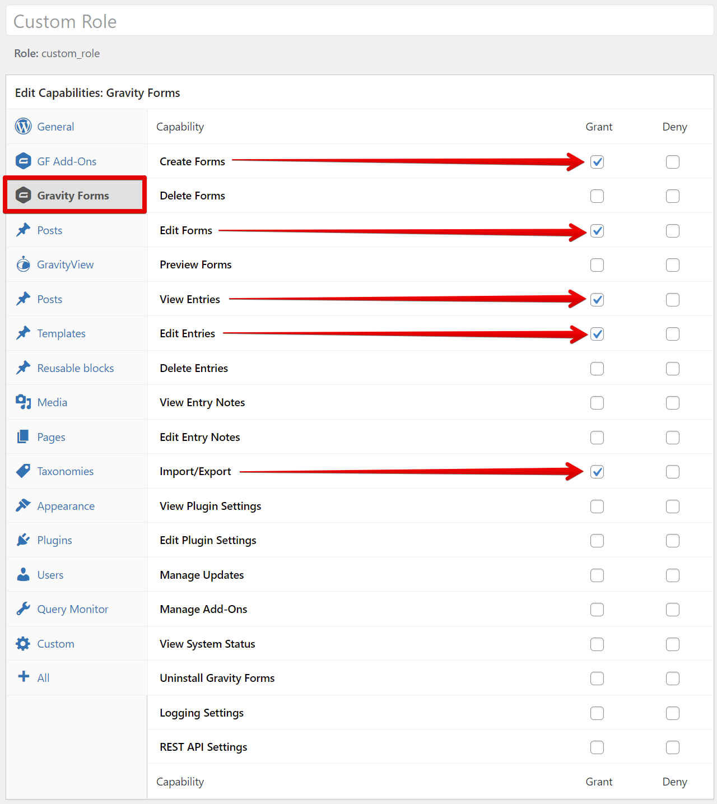Image resolution: width=717 pixels, height=804 pixels.
Task: Switch to the Users tab
Action: [x=77, y=575]
